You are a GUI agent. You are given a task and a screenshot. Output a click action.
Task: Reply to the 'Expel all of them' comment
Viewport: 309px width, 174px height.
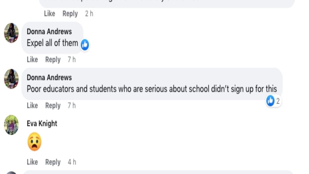(x=53, y=59)
